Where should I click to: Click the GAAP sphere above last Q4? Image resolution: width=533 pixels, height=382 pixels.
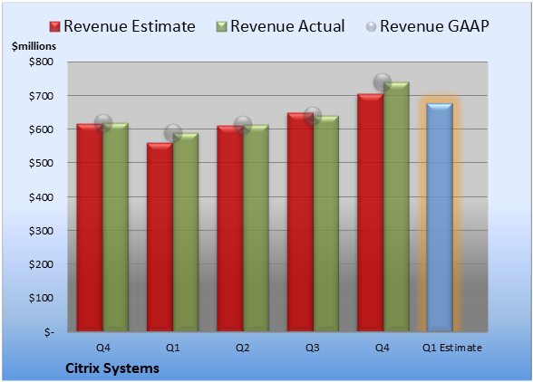coord(383,82)
